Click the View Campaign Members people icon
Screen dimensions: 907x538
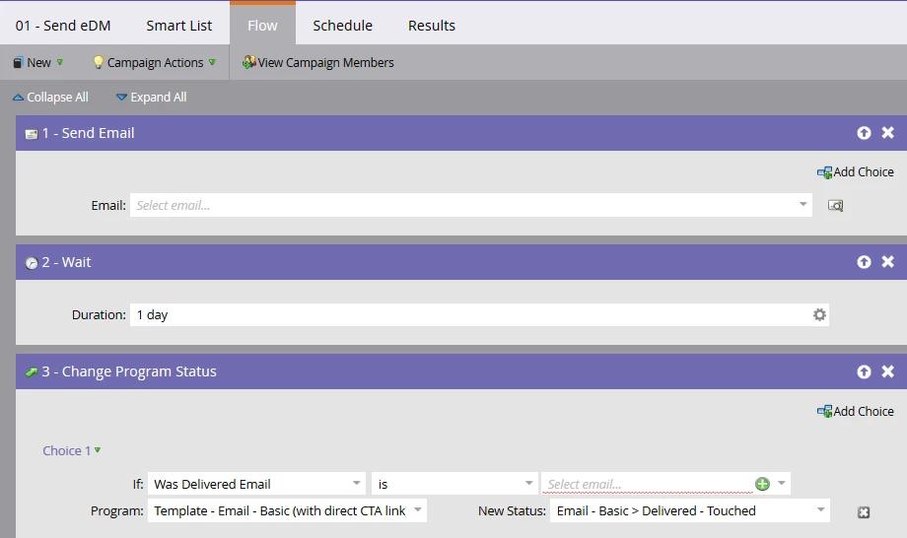pyautogui.click(x=248, y=62)
